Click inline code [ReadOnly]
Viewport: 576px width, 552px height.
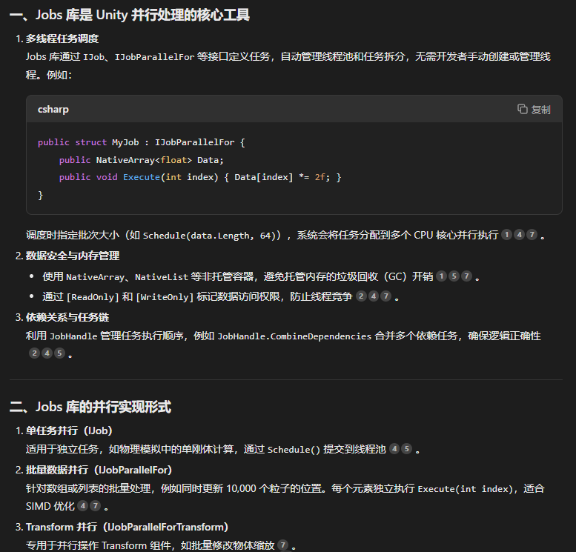click(93, 297)
